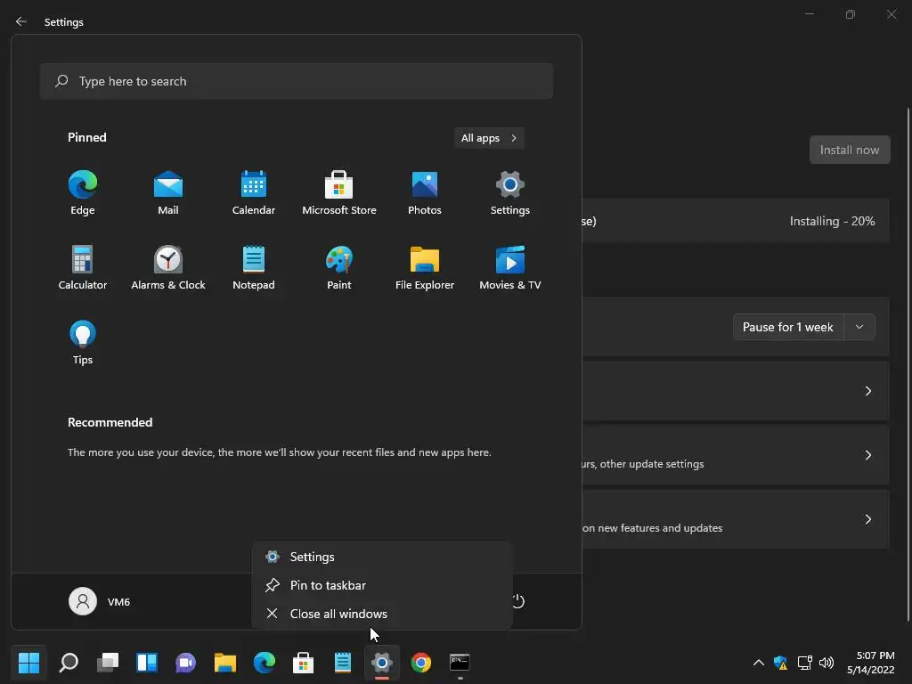Open Google Chrome on the taskbar

(421, 662)
